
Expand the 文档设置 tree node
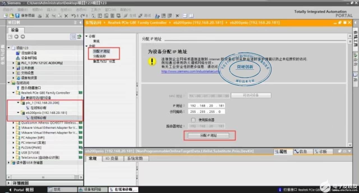point(13,73)
